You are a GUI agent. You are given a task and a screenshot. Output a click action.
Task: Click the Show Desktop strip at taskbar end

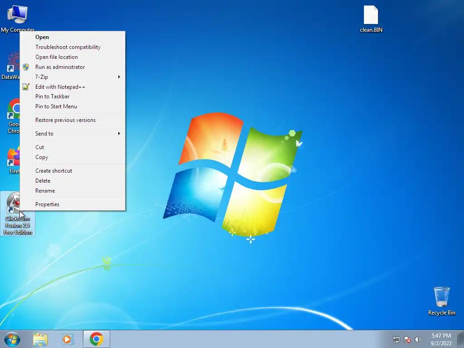[461, 339]
